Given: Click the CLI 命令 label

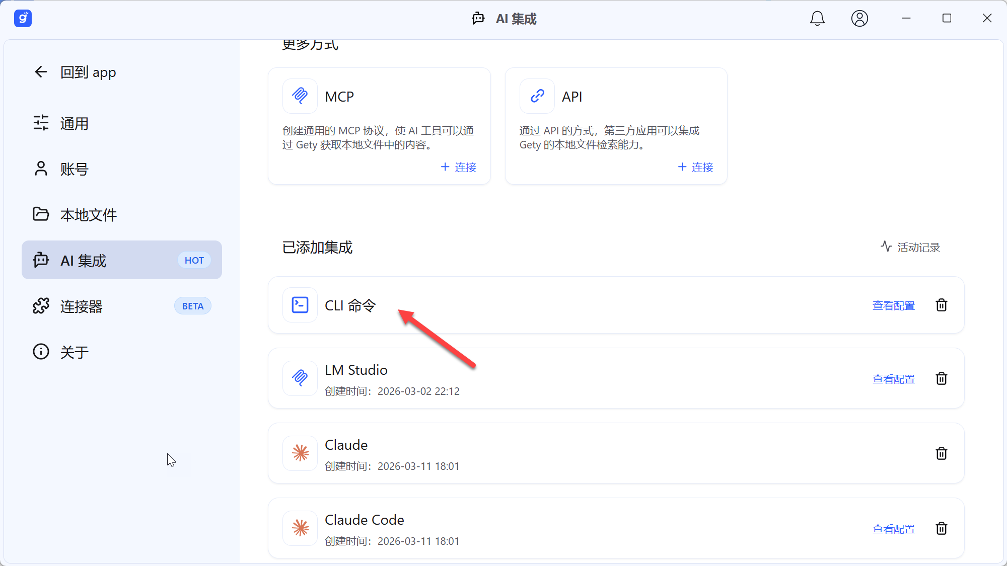Looking at the screenshot, I should [350, 305].
